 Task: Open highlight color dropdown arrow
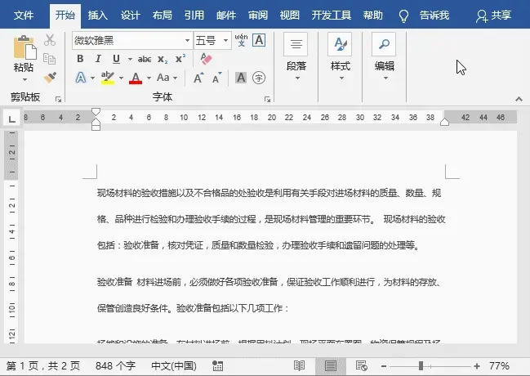[x=121, y=78]
